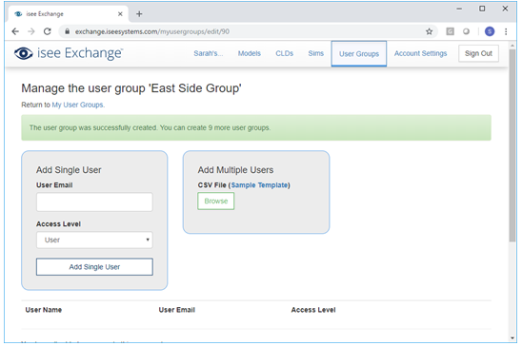Screen dimensions: 522x346
Task: Click the Add Single User button
Action: click(94, 267)
